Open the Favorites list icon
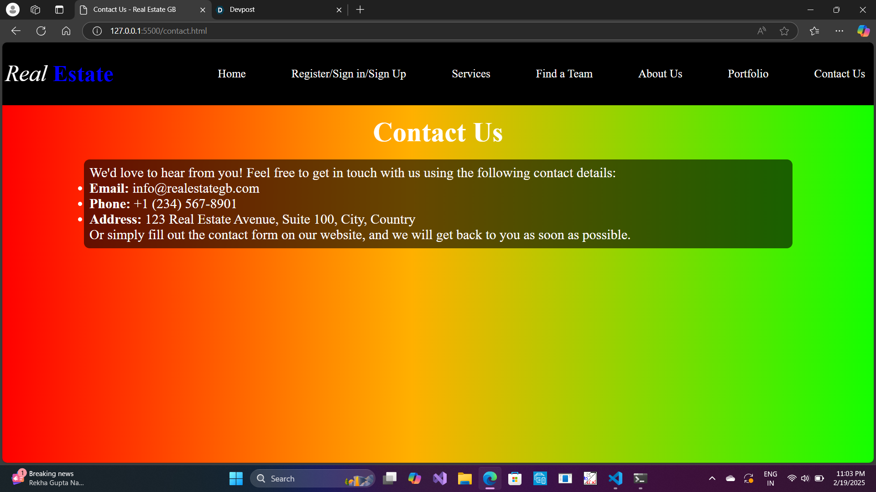Image resolution: width=876 pixels, height=492 pixels. [814, 31]
